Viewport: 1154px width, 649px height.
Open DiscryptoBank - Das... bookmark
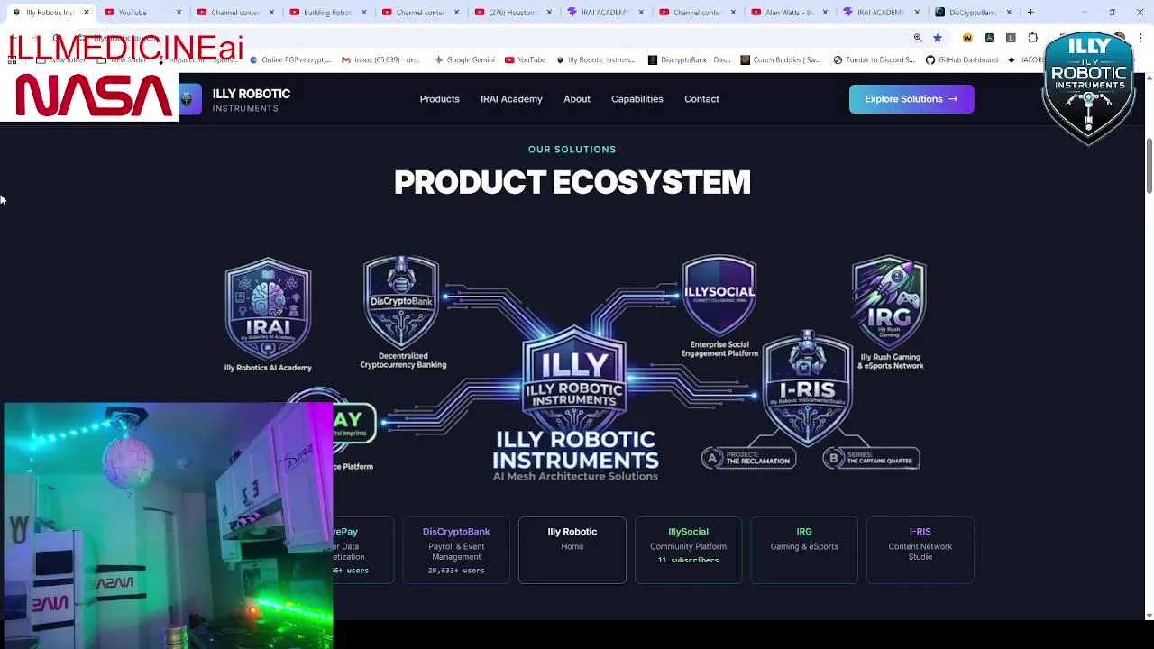690,59
